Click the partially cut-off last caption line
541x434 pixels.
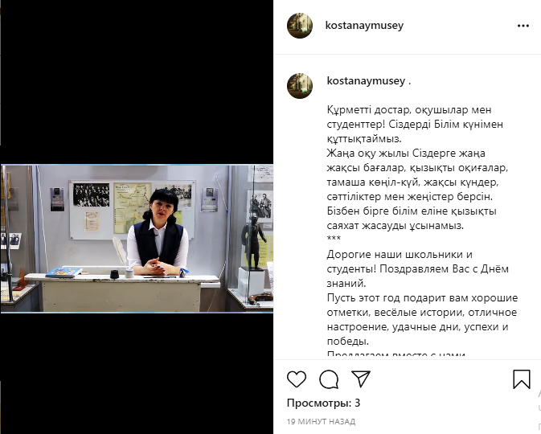coord(396,354)
